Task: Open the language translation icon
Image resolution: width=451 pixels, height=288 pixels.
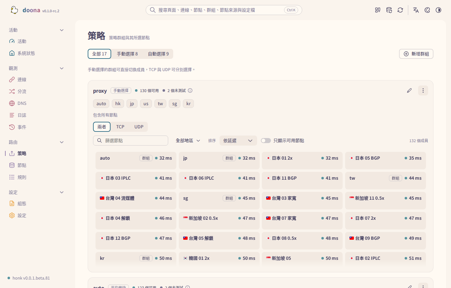Action: pyautogui.click(x=416, y=10)
